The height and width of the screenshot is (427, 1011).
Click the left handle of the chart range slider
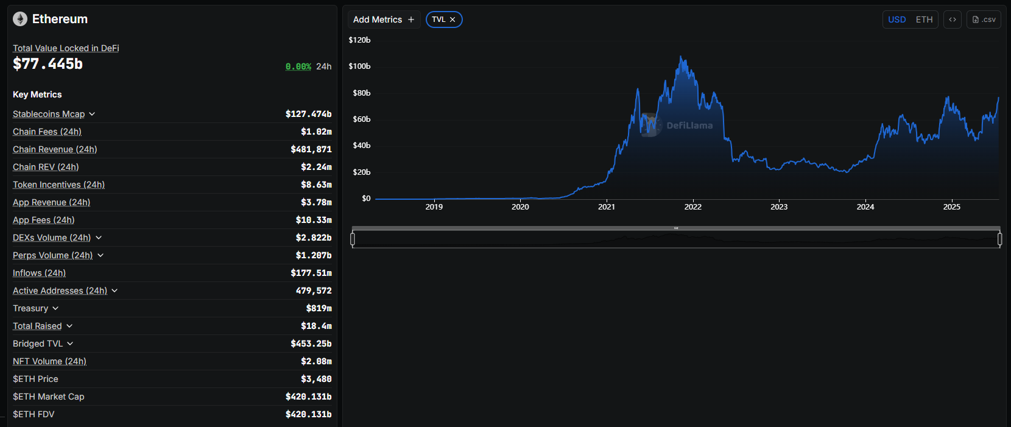click(x=353, y=239)
